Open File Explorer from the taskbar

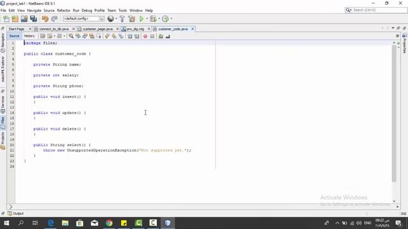tap(65, 223)
